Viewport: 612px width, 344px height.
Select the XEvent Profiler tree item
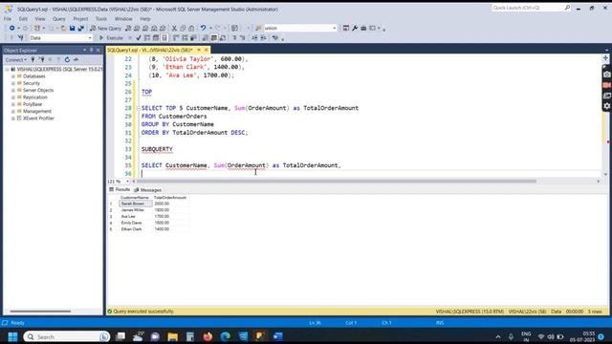click(x=38, y=118)
